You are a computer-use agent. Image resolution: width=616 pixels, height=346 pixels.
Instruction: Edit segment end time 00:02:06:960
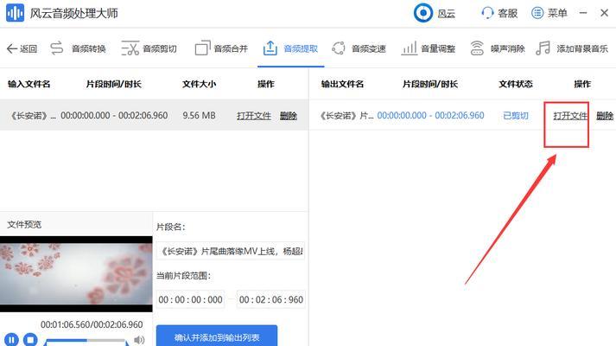click(x=271, y=299)
